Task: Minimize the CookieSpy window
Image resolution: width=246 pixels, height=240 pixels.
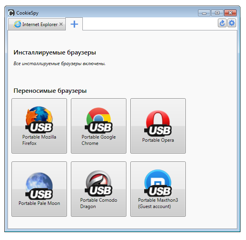Action: 204,13
